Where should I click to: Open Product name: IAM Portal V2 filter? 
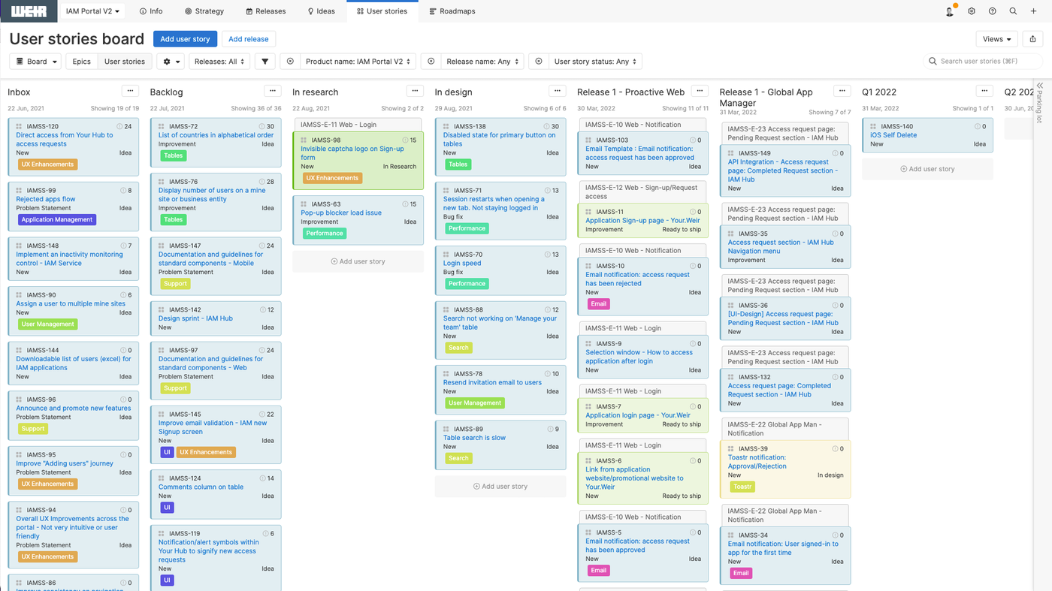358,62
